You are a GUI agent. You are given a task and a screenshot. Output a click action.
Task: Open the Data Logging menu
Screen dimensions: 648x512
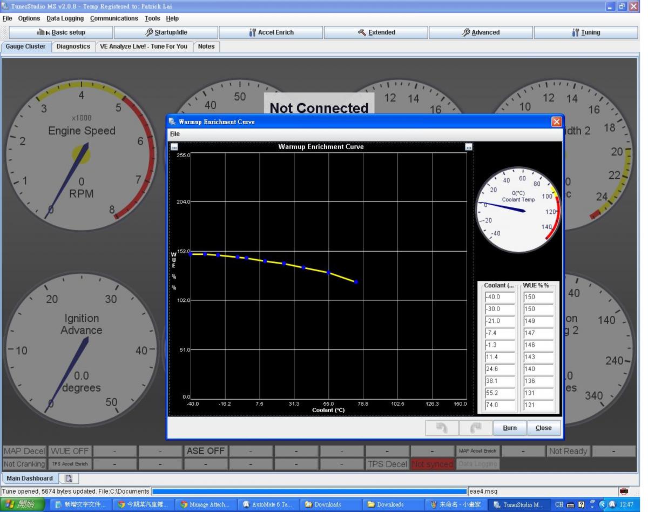point(65,18)
